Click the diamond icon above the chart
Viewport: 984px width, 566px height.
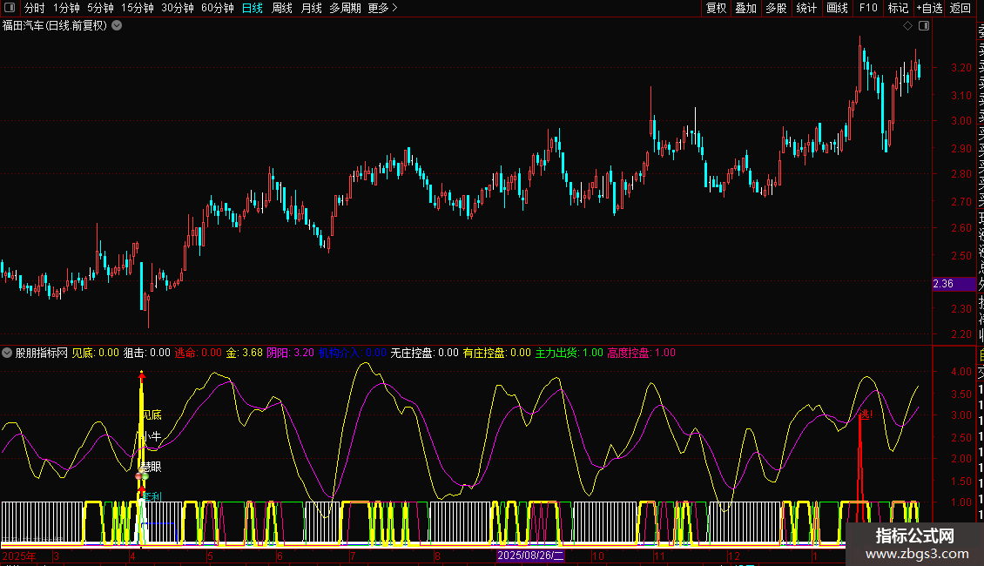pyautogui.click(x=907, y=26)
